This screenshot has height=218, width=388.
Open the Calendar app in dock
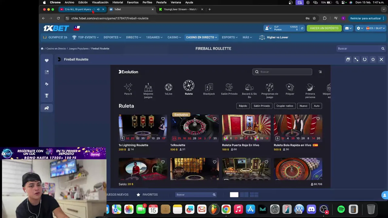click(x=153, y=209)
